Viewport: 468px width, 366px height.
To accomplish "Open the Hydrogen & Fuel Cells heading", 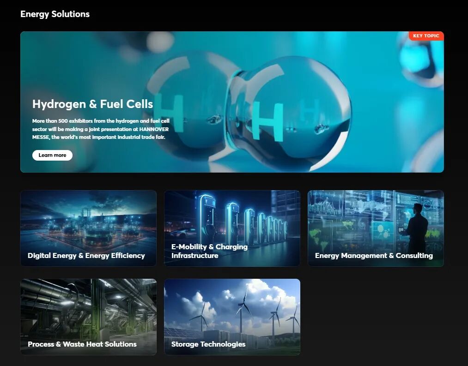I will pos(92,104).
